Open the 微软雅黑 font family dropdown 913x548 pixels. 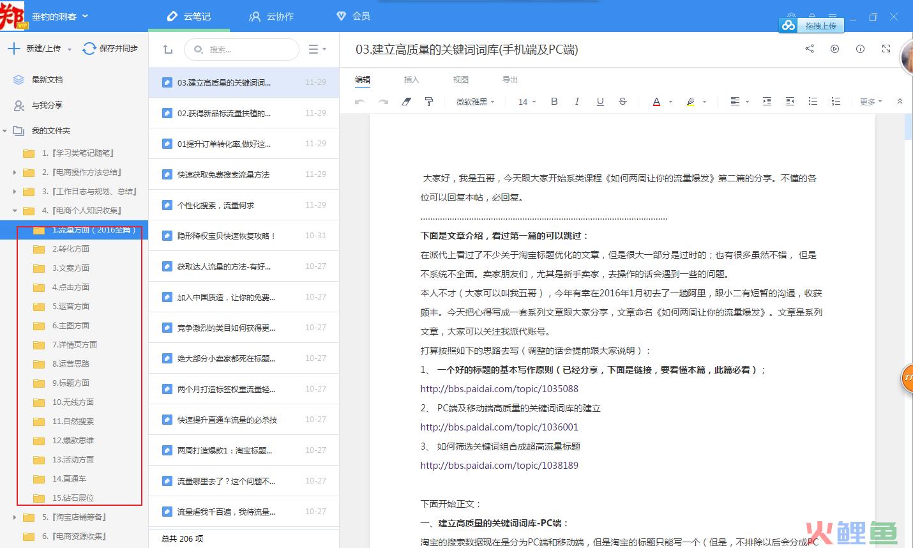click(x=475, y=102)
